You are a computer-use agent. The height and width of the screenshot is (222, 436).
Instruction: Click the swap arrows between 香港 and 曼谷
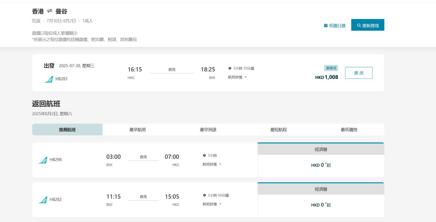point(50,11)
